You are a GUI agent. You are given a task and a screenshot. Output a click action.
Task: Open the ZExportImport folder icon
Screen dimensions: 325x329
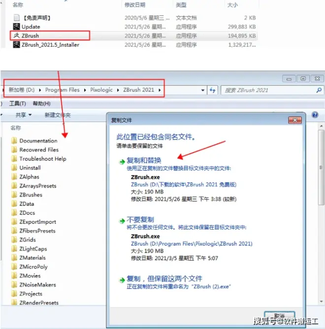(14, 222)
